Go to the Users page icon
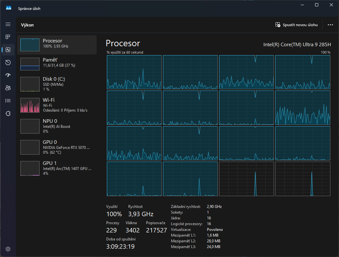339x257 pixels. click(x=8, y=88)
